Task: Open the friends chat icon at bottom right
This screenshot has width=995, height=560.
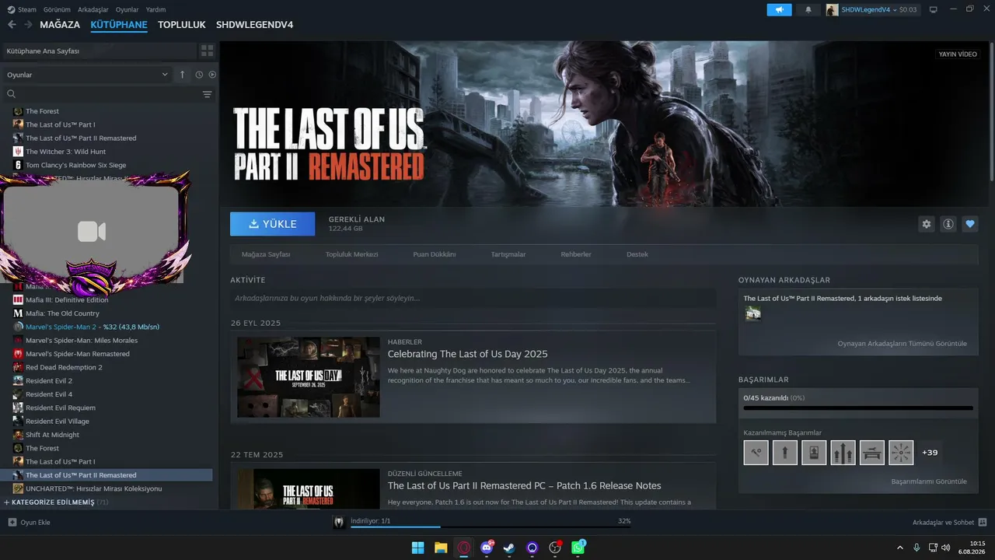Action: (983, 523)
